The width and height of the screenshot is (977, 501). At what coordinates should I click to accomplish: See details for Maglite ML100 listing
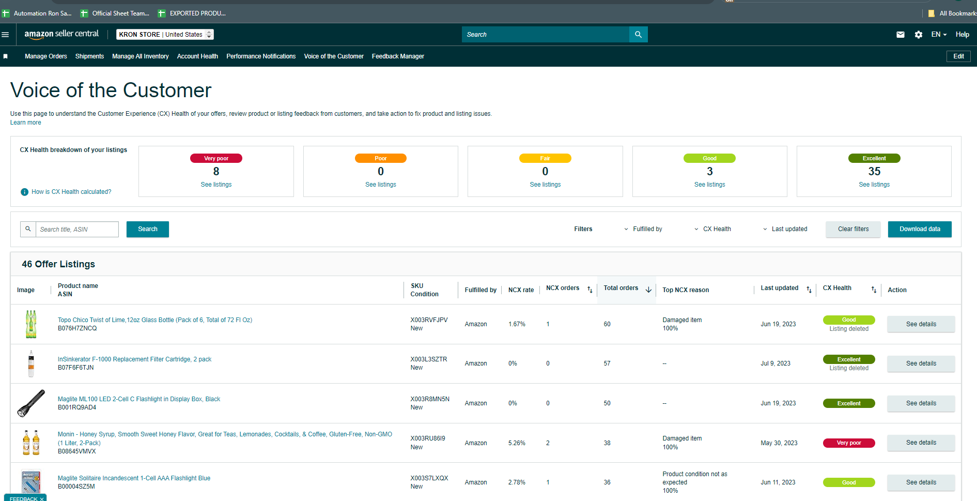pos(921,403)
